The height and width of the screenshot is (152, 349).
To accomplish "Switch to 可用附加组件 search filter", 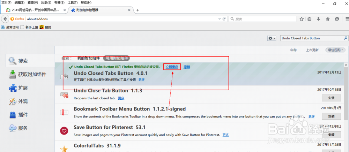I will pos(117,58).
